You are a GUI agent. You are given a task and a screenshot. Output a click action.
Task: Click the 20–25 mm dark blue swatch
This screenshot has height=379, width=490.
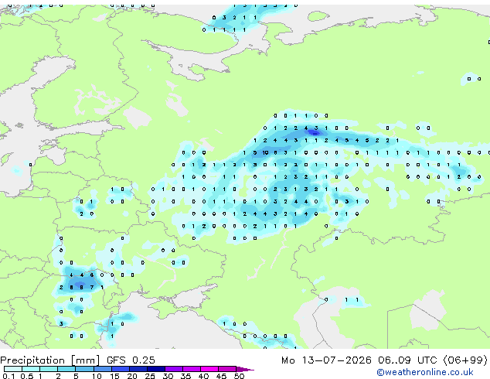[x=138, y=369]
